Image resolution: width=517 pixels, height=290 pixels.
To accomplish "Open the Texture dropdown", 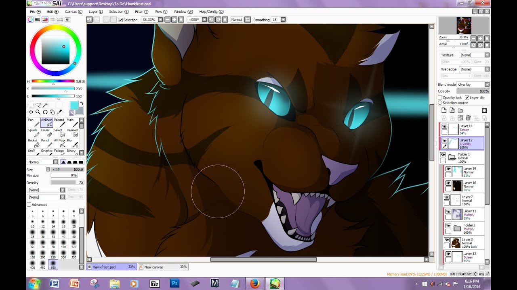I will tap(475, 55).
